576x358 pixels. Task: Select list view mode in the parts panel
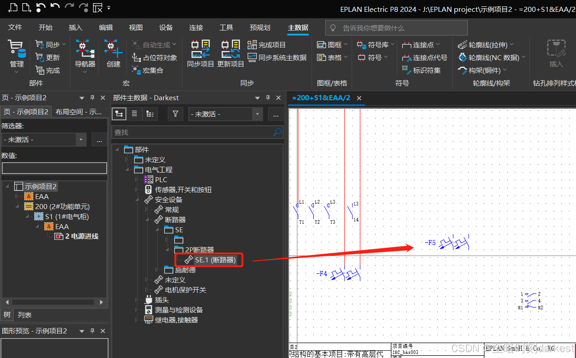(135, 114)
